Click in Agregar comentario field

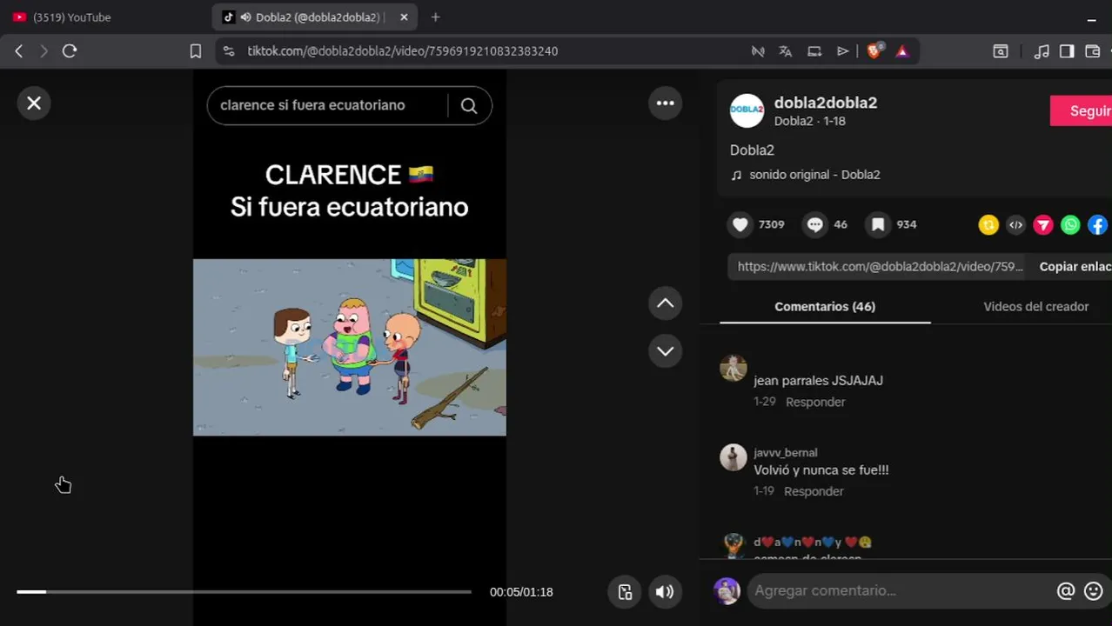pyautogui.click(x=896, y=591)
